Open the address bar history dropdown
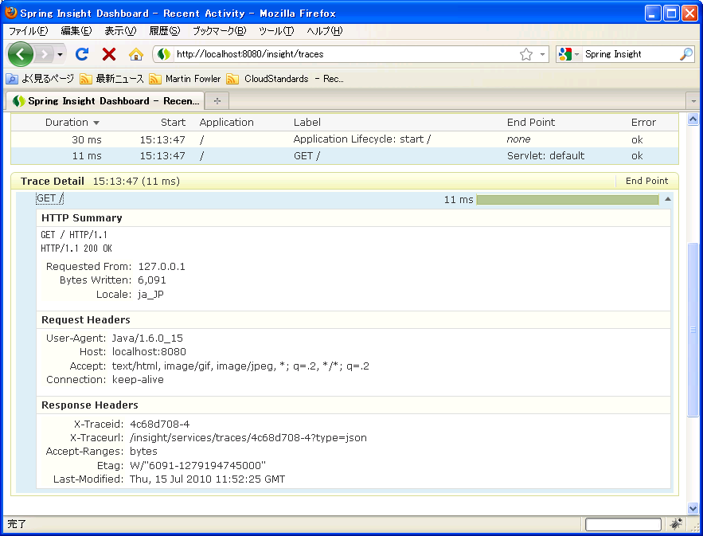Image resolution: width=703 pixels, height=536 pixels. click(542, 54)
